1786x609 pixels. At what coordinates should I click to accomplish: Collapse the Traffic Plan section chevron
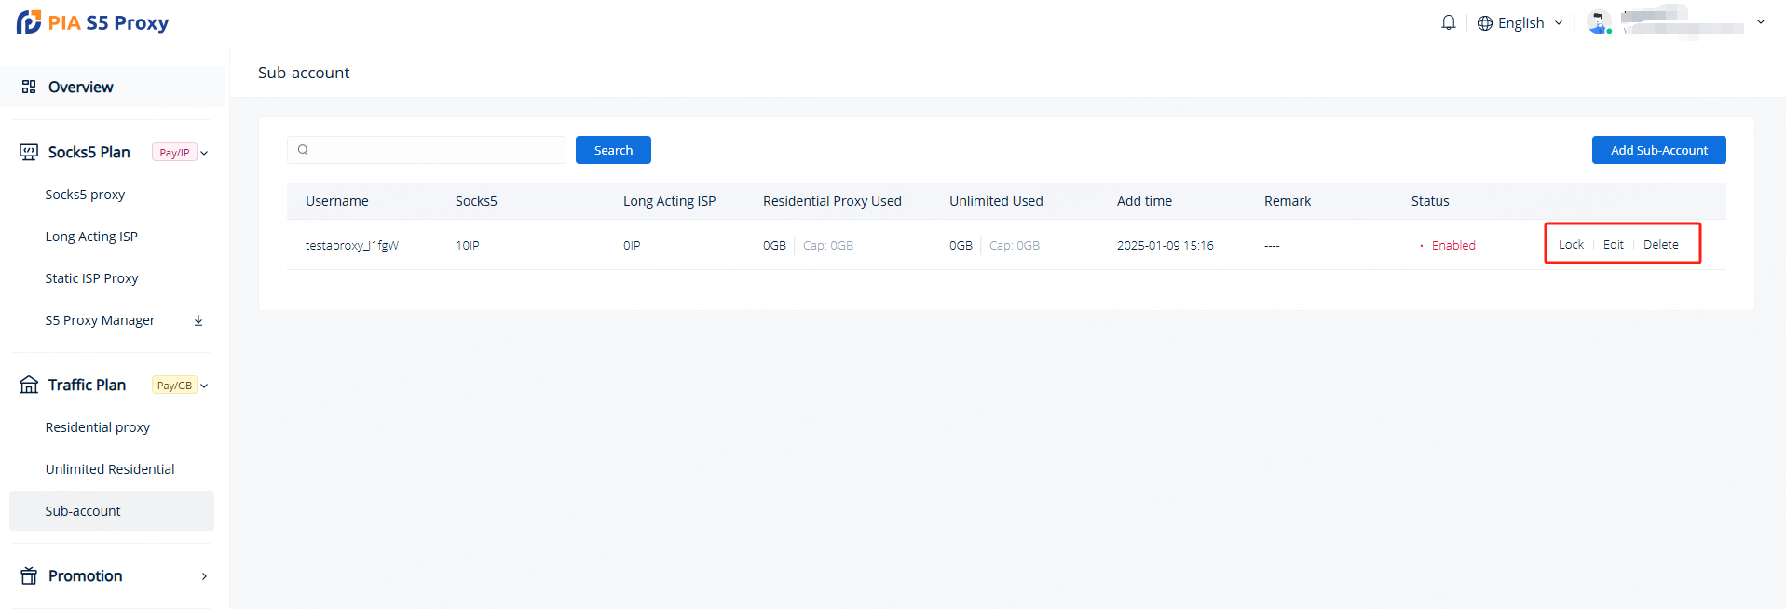click(205, 386)
